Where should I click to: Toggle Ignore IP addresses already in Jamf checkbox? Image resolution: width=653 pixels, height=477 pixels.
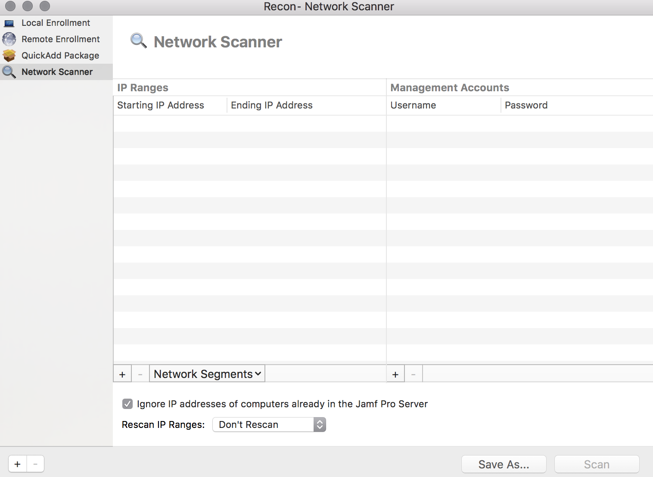[127, 404]
